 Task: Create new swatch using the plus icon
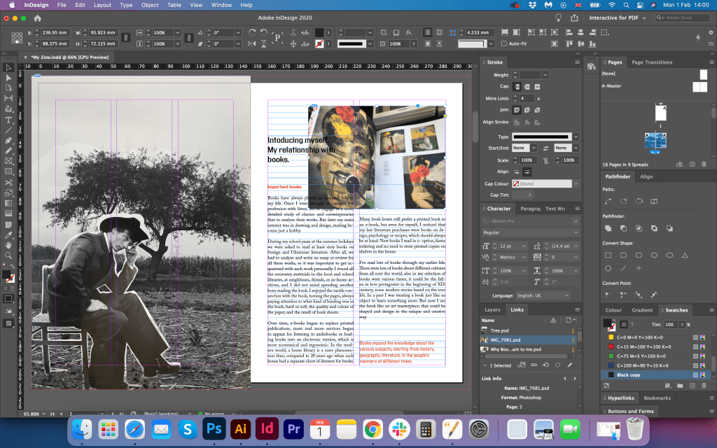coord(693,386)
